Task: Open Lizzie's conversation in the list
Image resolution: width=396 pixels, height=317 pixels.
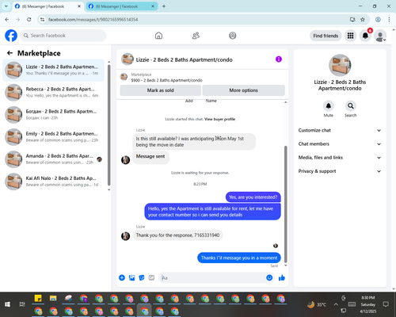Action: (54, 70)
